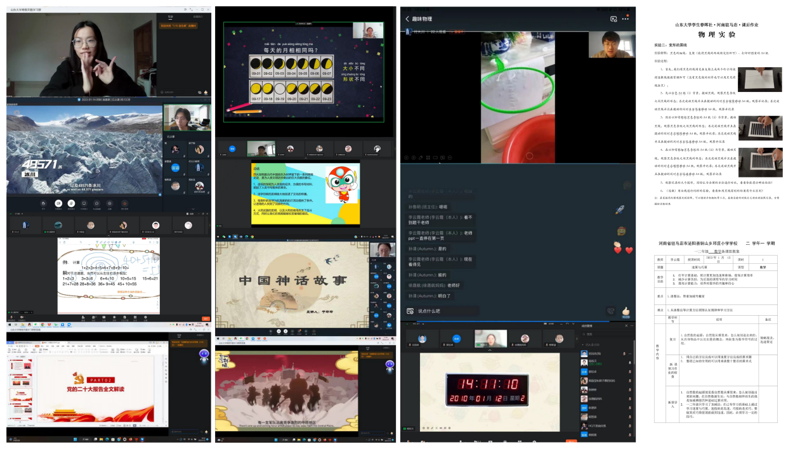The height and width of the screenshot is (449, 800).
Task: Tap the thumbs-up like icon beside chat input
Action: click(626, 311)
